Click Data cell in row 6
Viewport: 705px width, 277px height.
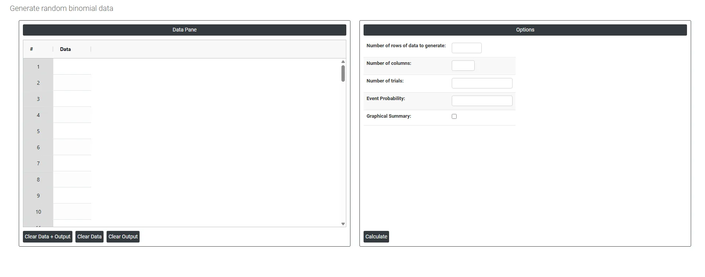click(x=72, y=147)
